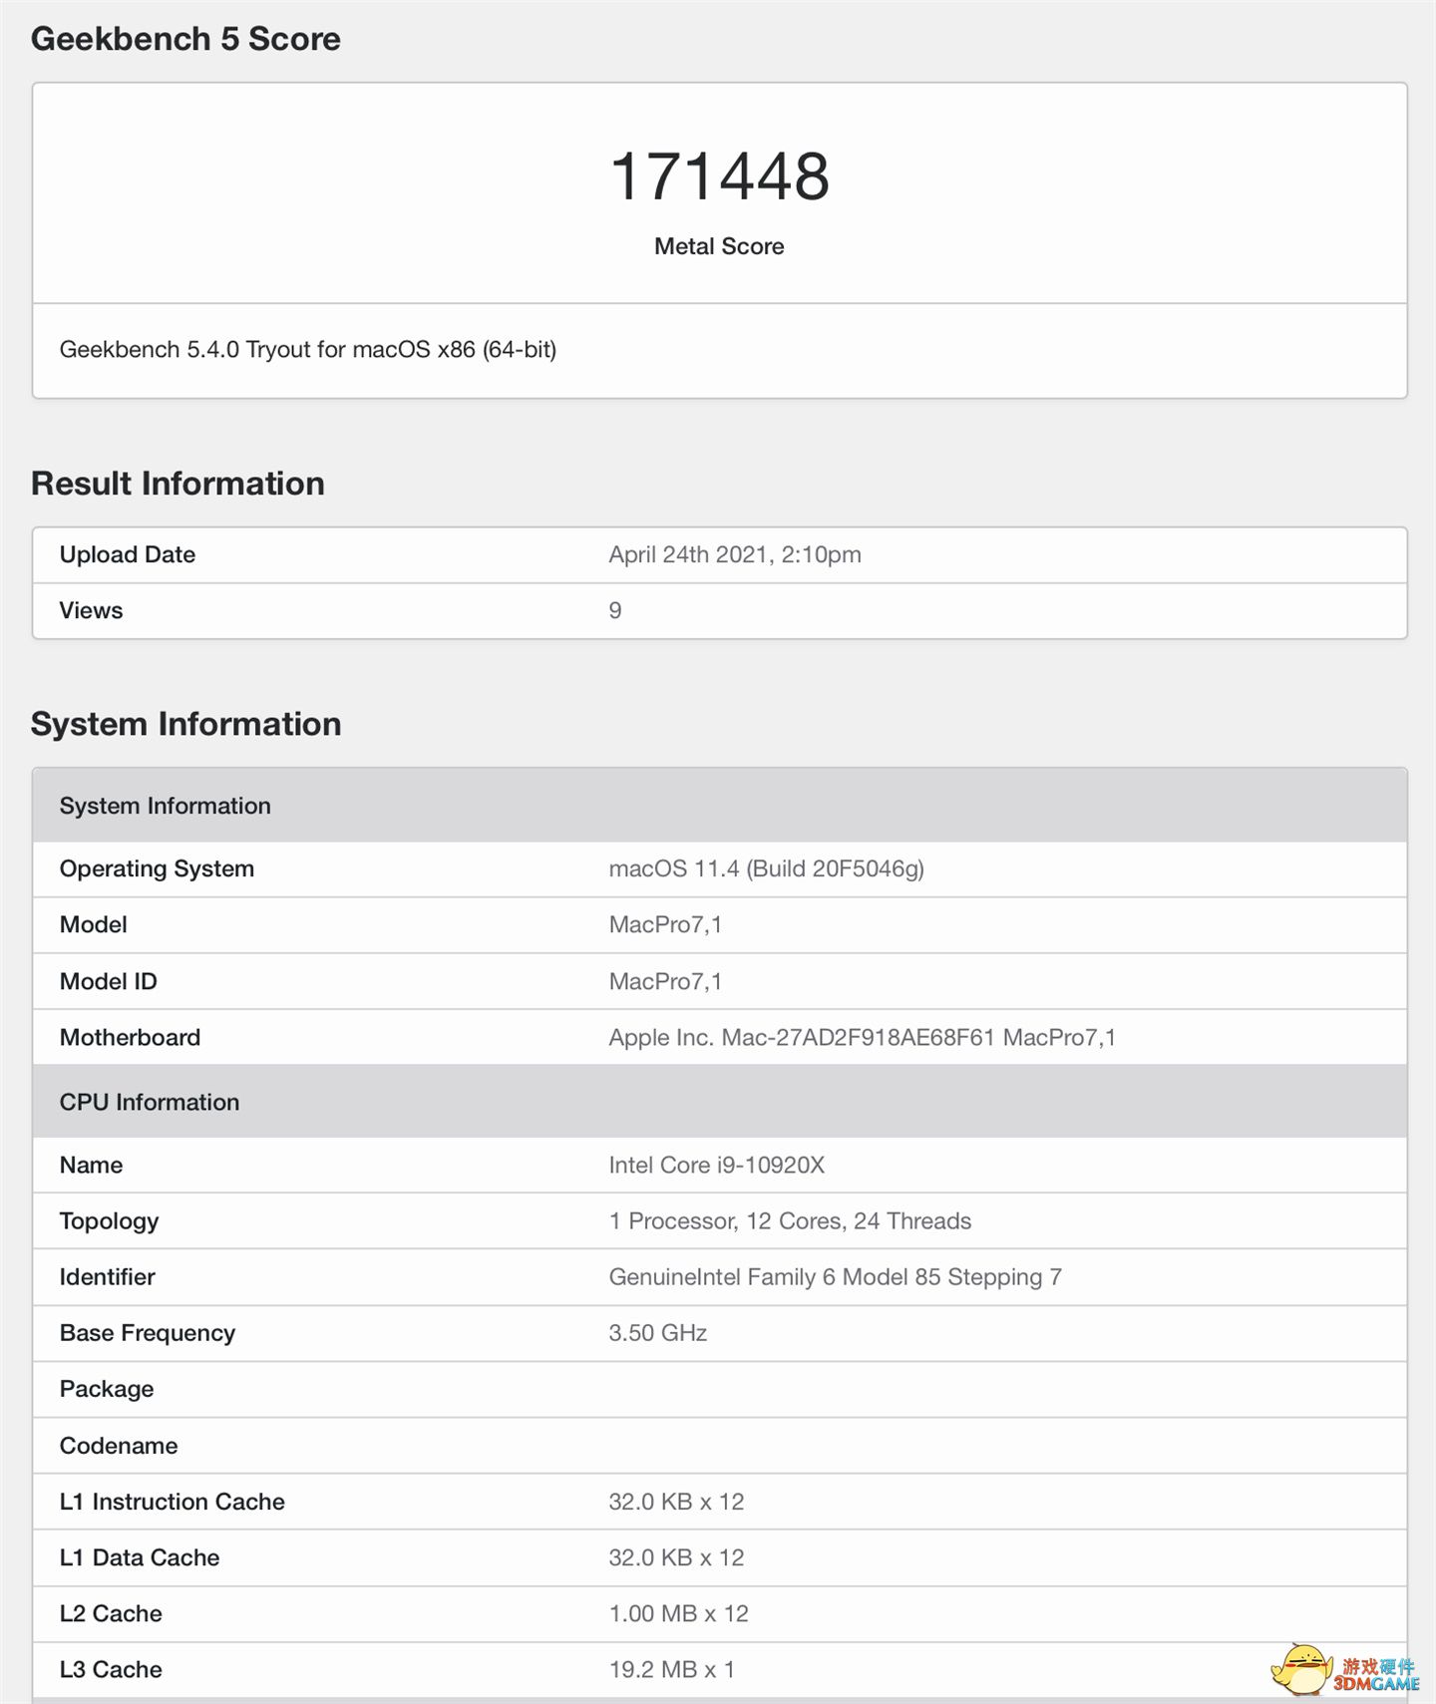Click the L2 Cache 1.00 MB value
This screenshot has width=1436, height=1704.
tap(678, 1613)
